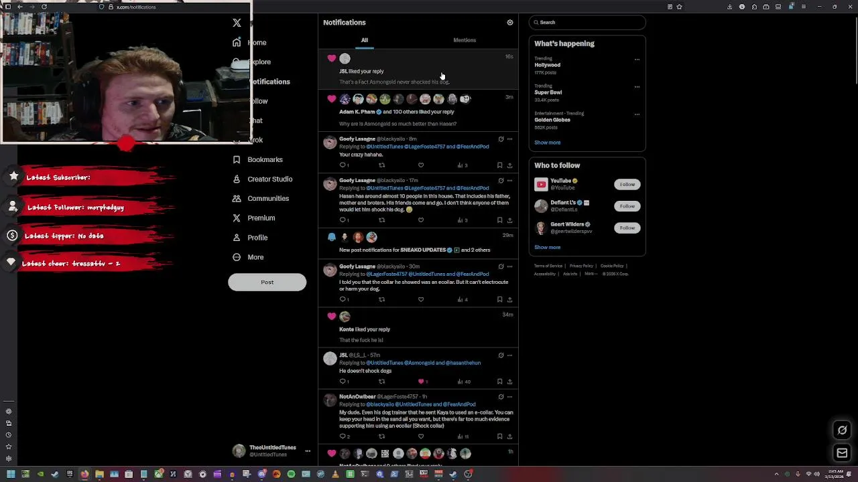Repost JSL's 'He doesn't shock dogs' post
Image resolution: width=858 pixels, height=482 pixels.
click(x=382, y=382)
